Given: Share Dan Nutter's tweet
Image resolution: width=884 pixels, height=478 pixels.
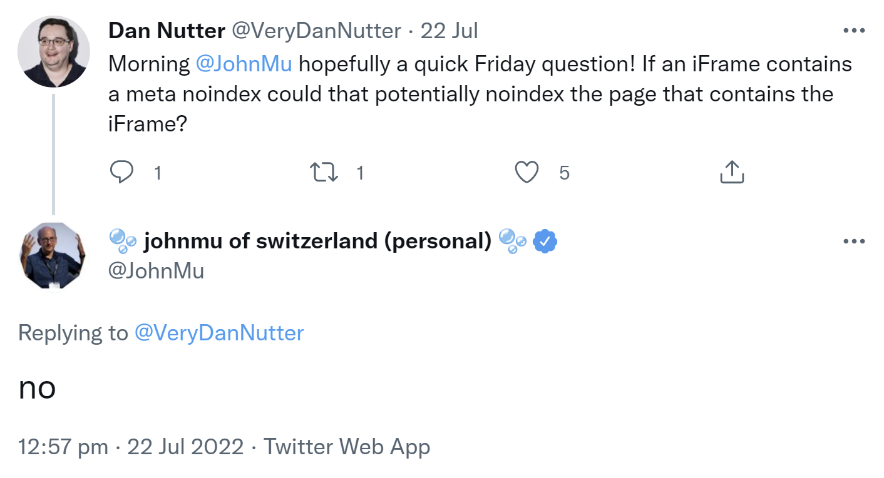Looking at the screenshot, I should 731,171.
